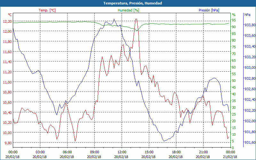Click the '40' humidity axis value
The image size is (256, 160).
click(x=234, y=94)
